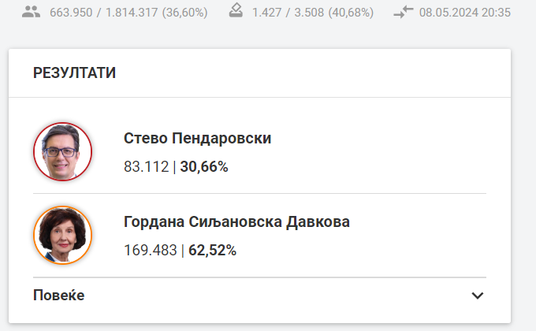The height and width of the screenshot is (331, 536).
Task: Click the 40,68% stations percentage
Action: pos(351,13)
